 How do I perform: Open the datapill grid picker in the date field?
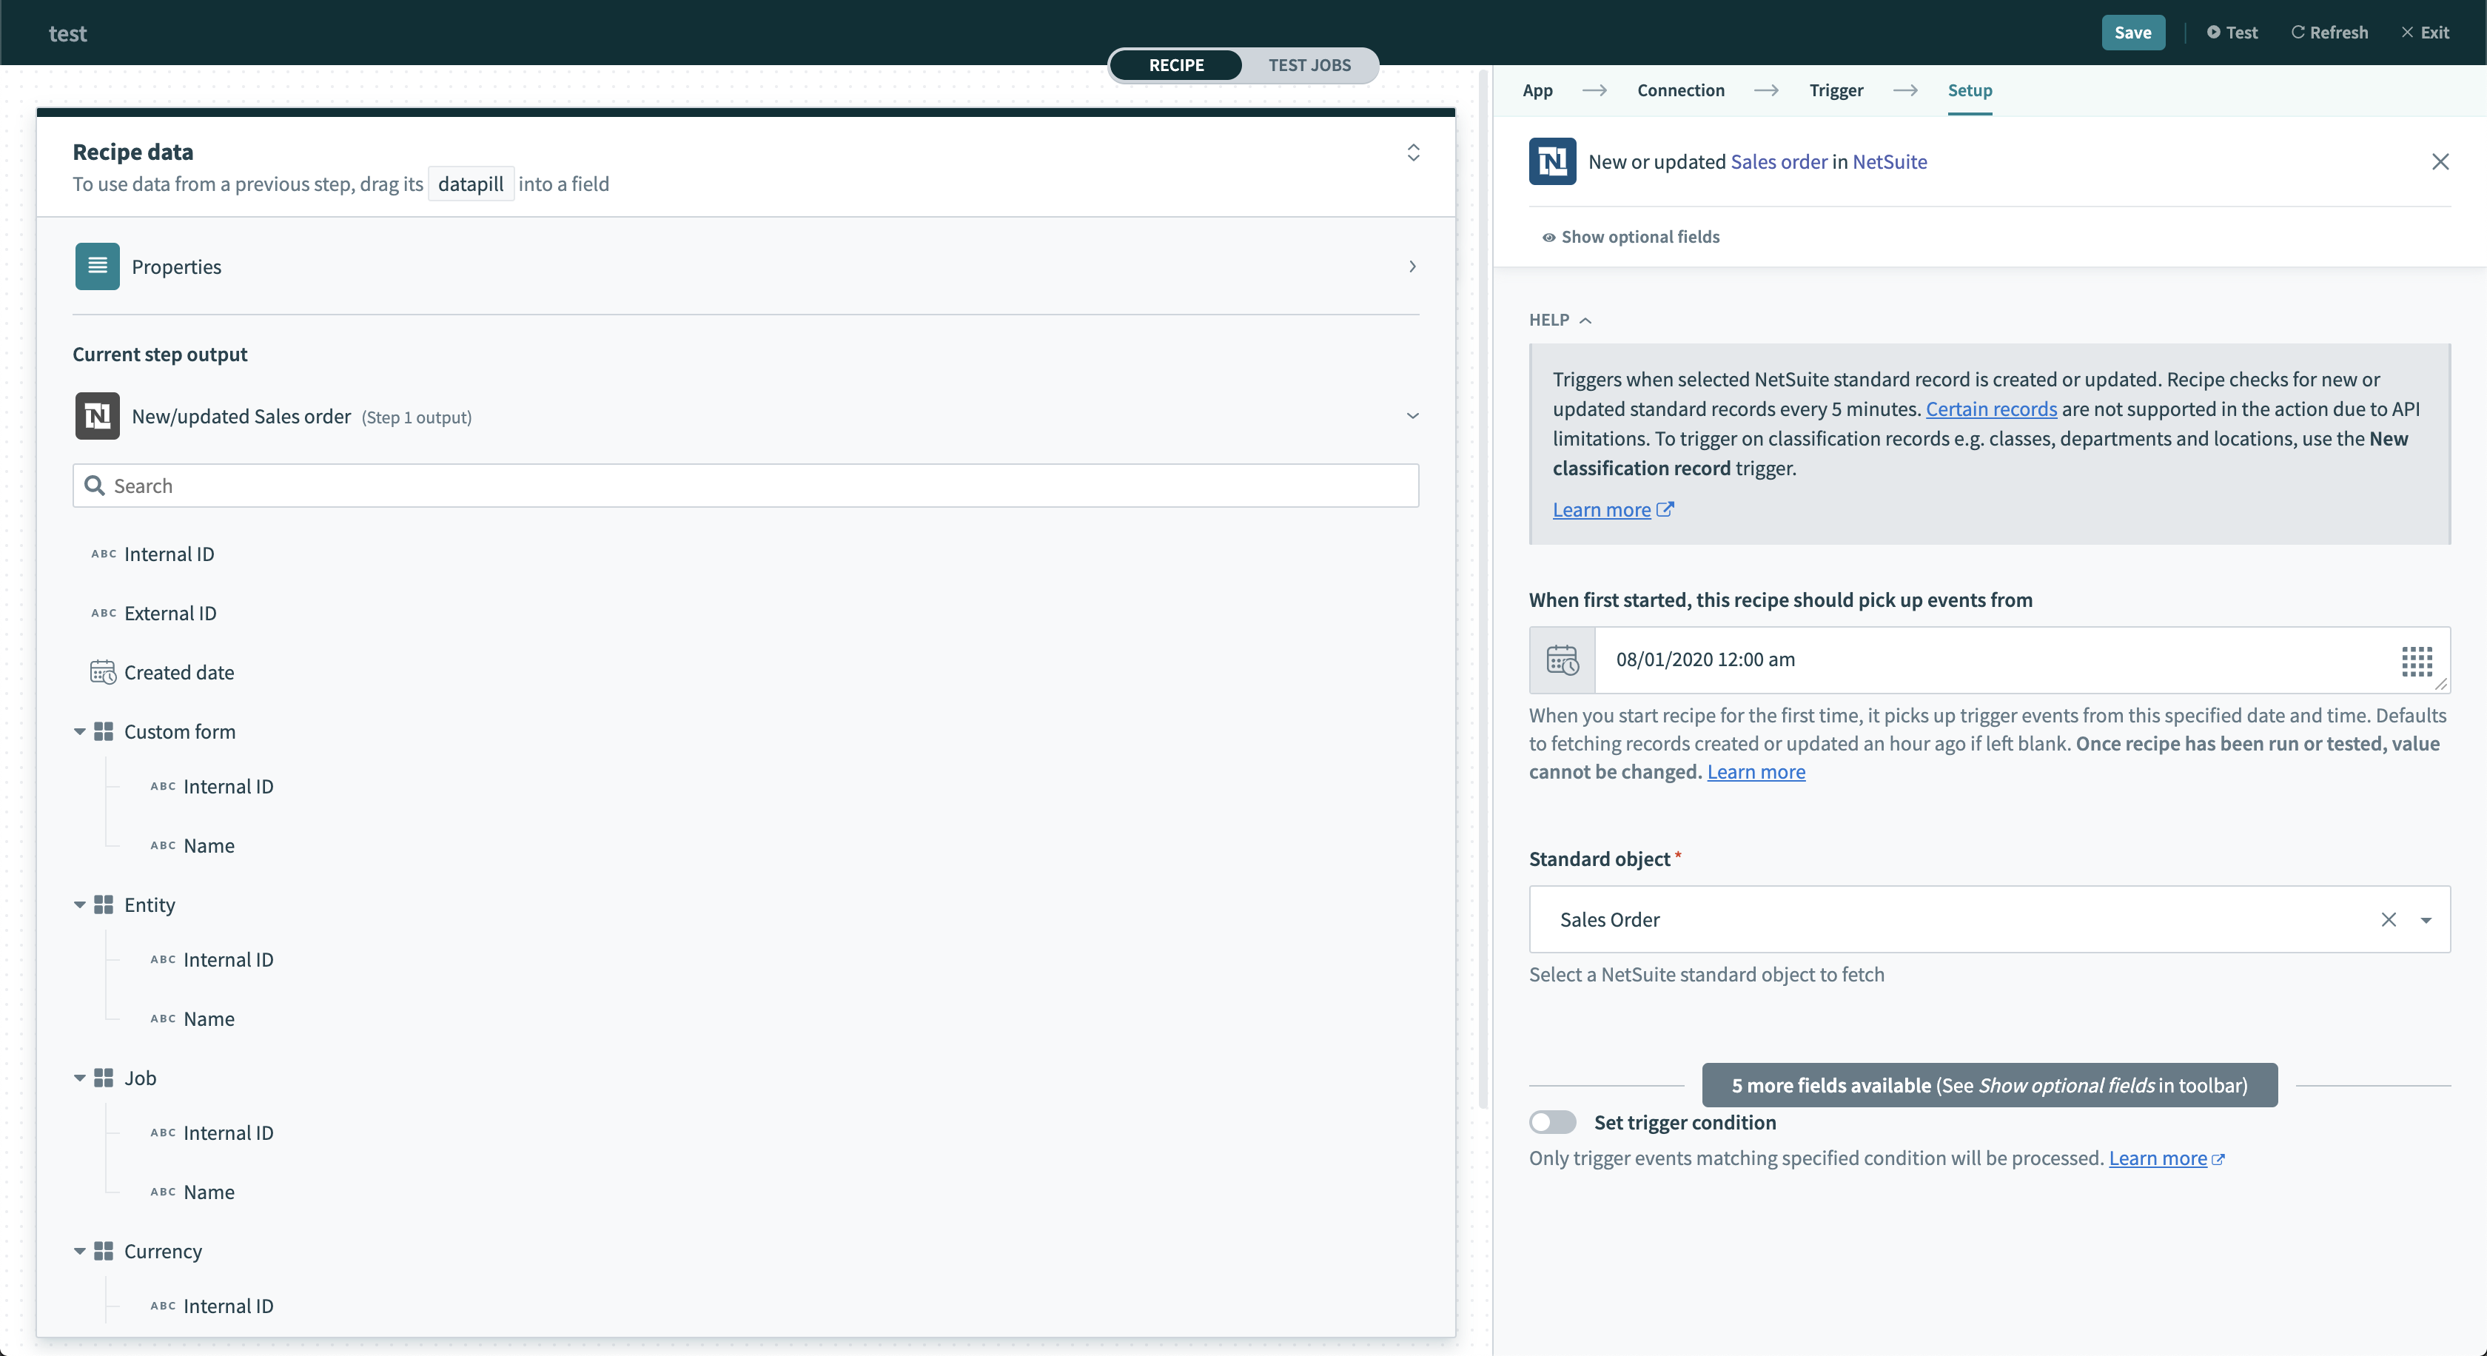pyautogui.click(x=2417, y=660)
